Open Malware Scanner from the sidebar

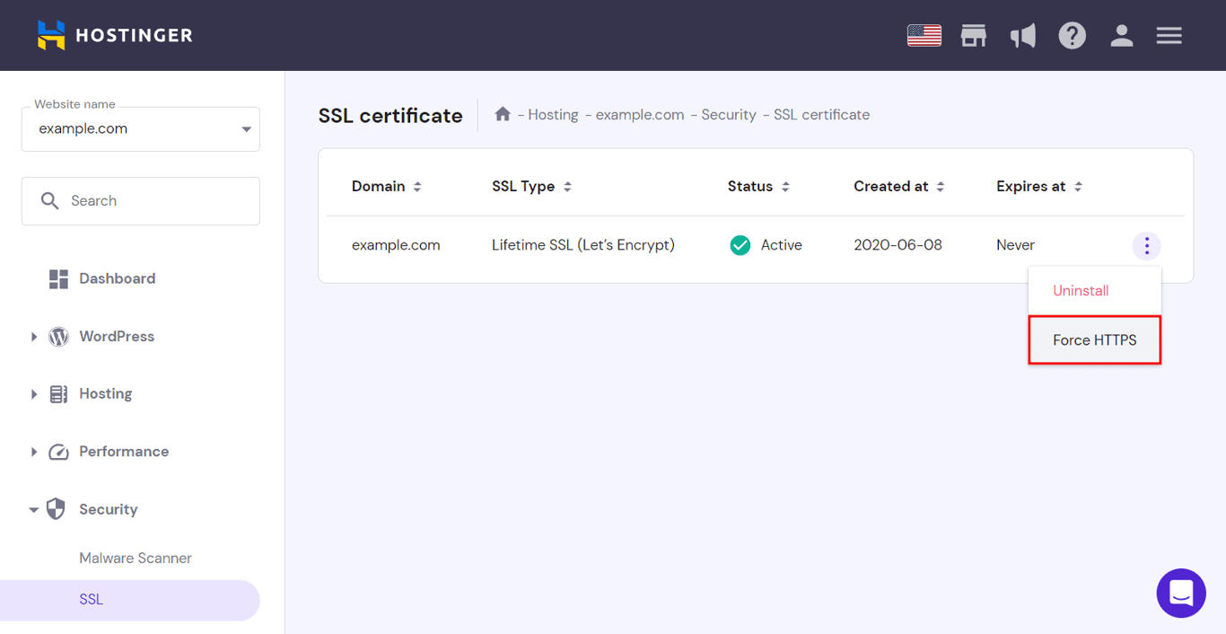135,558
